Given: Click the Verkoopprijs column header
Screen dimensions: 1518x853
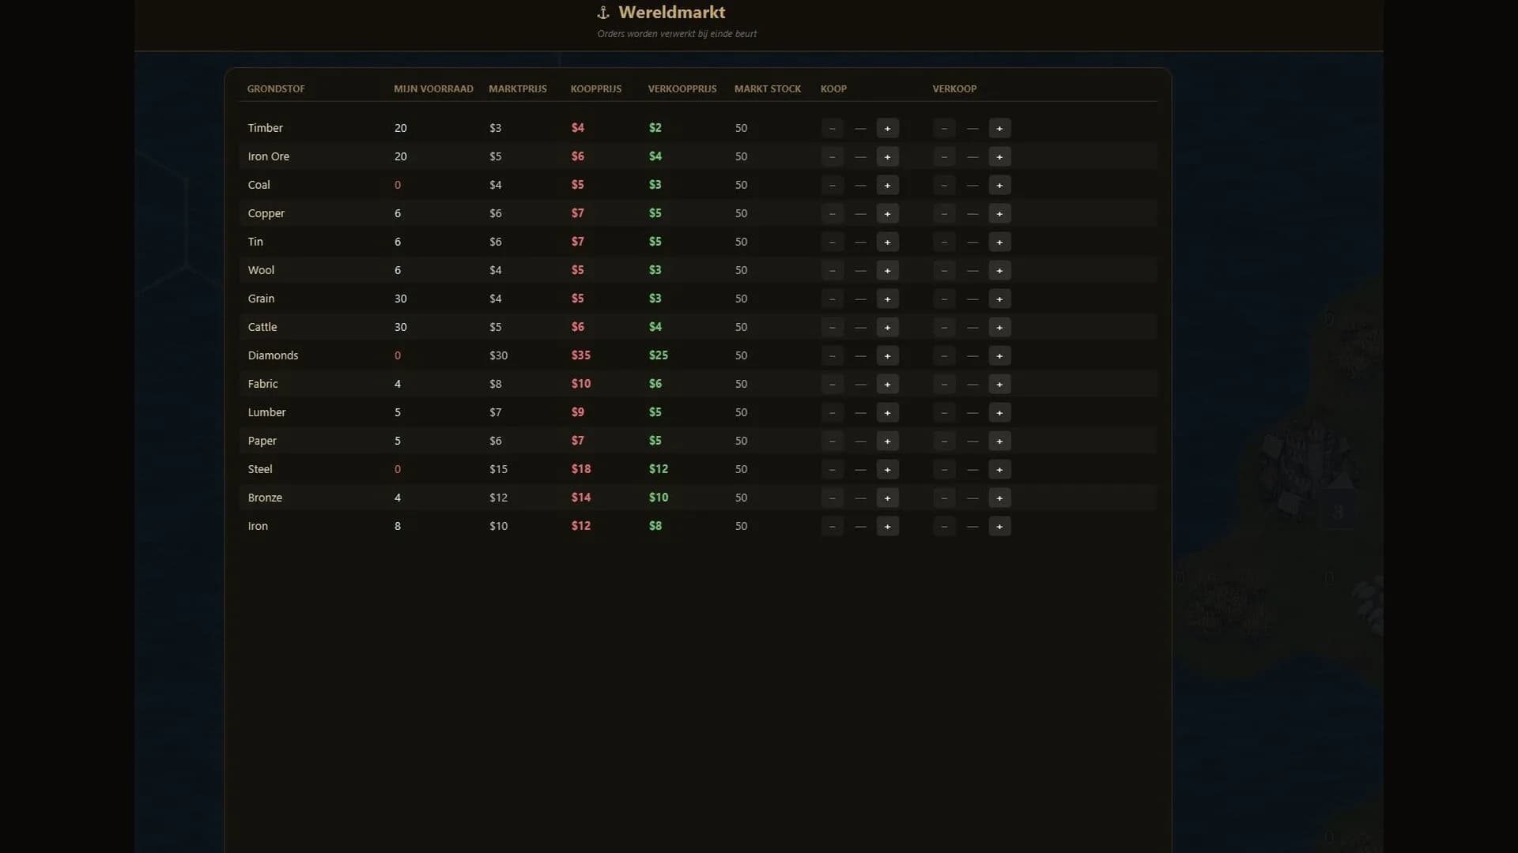Looking at the screenshot, I should coord(682,88).
